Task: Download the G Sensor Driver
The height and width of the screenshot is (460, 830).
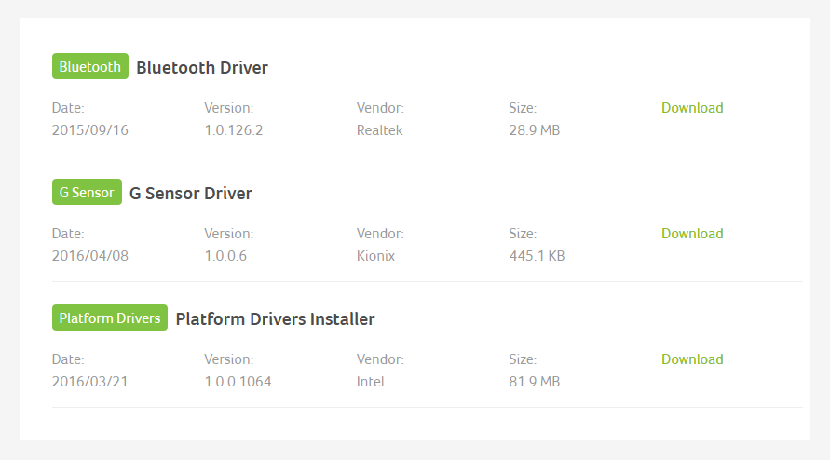Action: coord(692,234)
